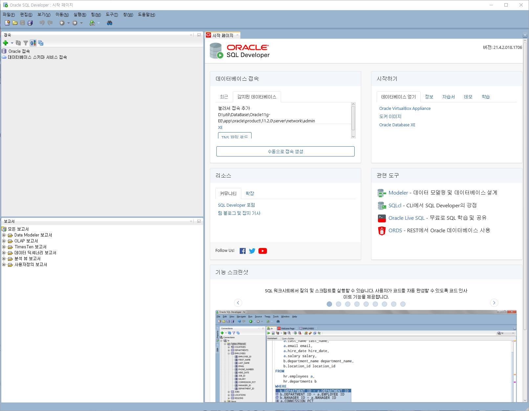Open the 도움말(H) menu
The width and height of the screenshot is (529, 411).
pyautogui.click(x=146, y=15)
